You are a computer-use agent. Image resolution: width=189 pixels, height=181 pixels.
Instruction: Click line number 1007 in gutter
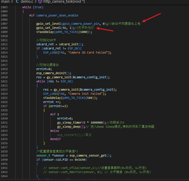click(4, 24)
